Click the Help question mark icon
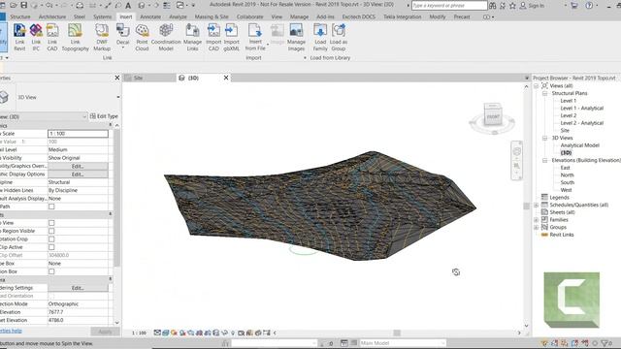Viewport: 621px width, 349px height. point(589,6)
